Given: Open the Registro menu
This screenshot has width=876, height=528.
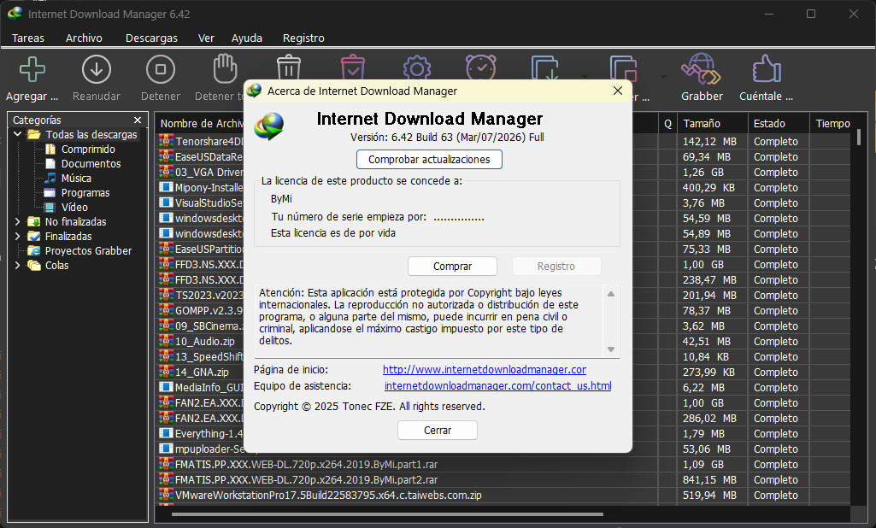Looking at the screenshot, I should 303,38.
